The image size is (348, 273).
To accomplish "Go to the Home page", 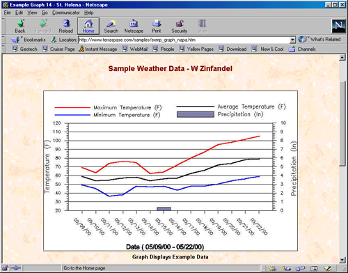I will click(x=88, y=26).
